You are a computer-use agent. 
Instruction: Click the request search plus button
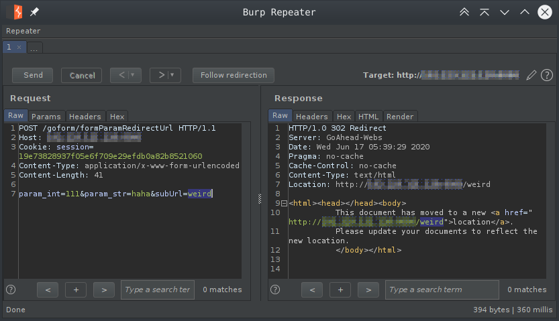point(76,290)
